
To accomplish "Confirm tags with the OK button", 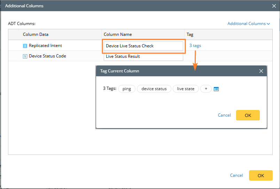I will click(x=248, y=115).
